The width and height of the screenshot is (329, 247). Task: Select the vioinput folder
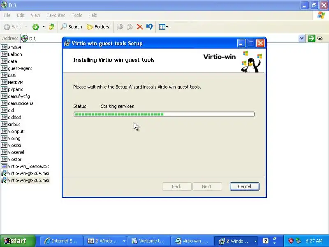click(x=12, y=131)
